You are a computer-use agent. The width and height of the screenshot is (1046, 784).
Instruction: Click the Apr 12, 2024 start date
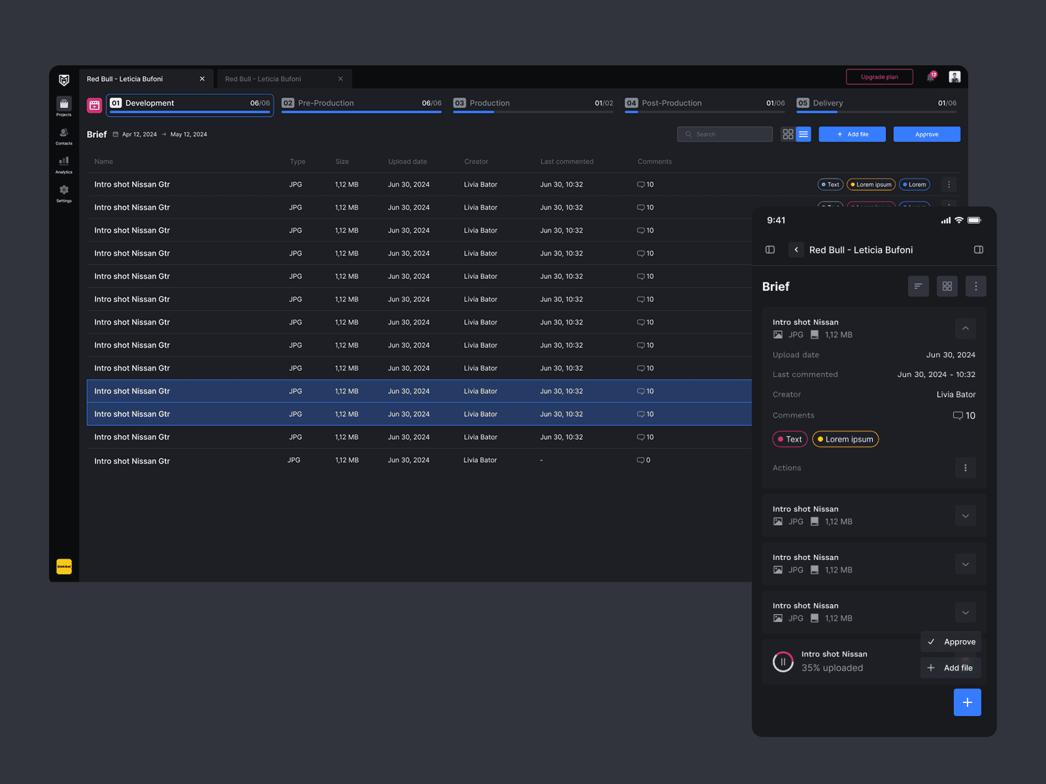tap(139, 135)
